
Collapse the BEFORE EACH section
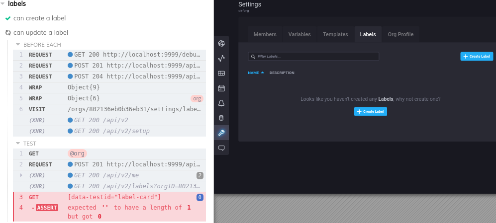[18, 45]
